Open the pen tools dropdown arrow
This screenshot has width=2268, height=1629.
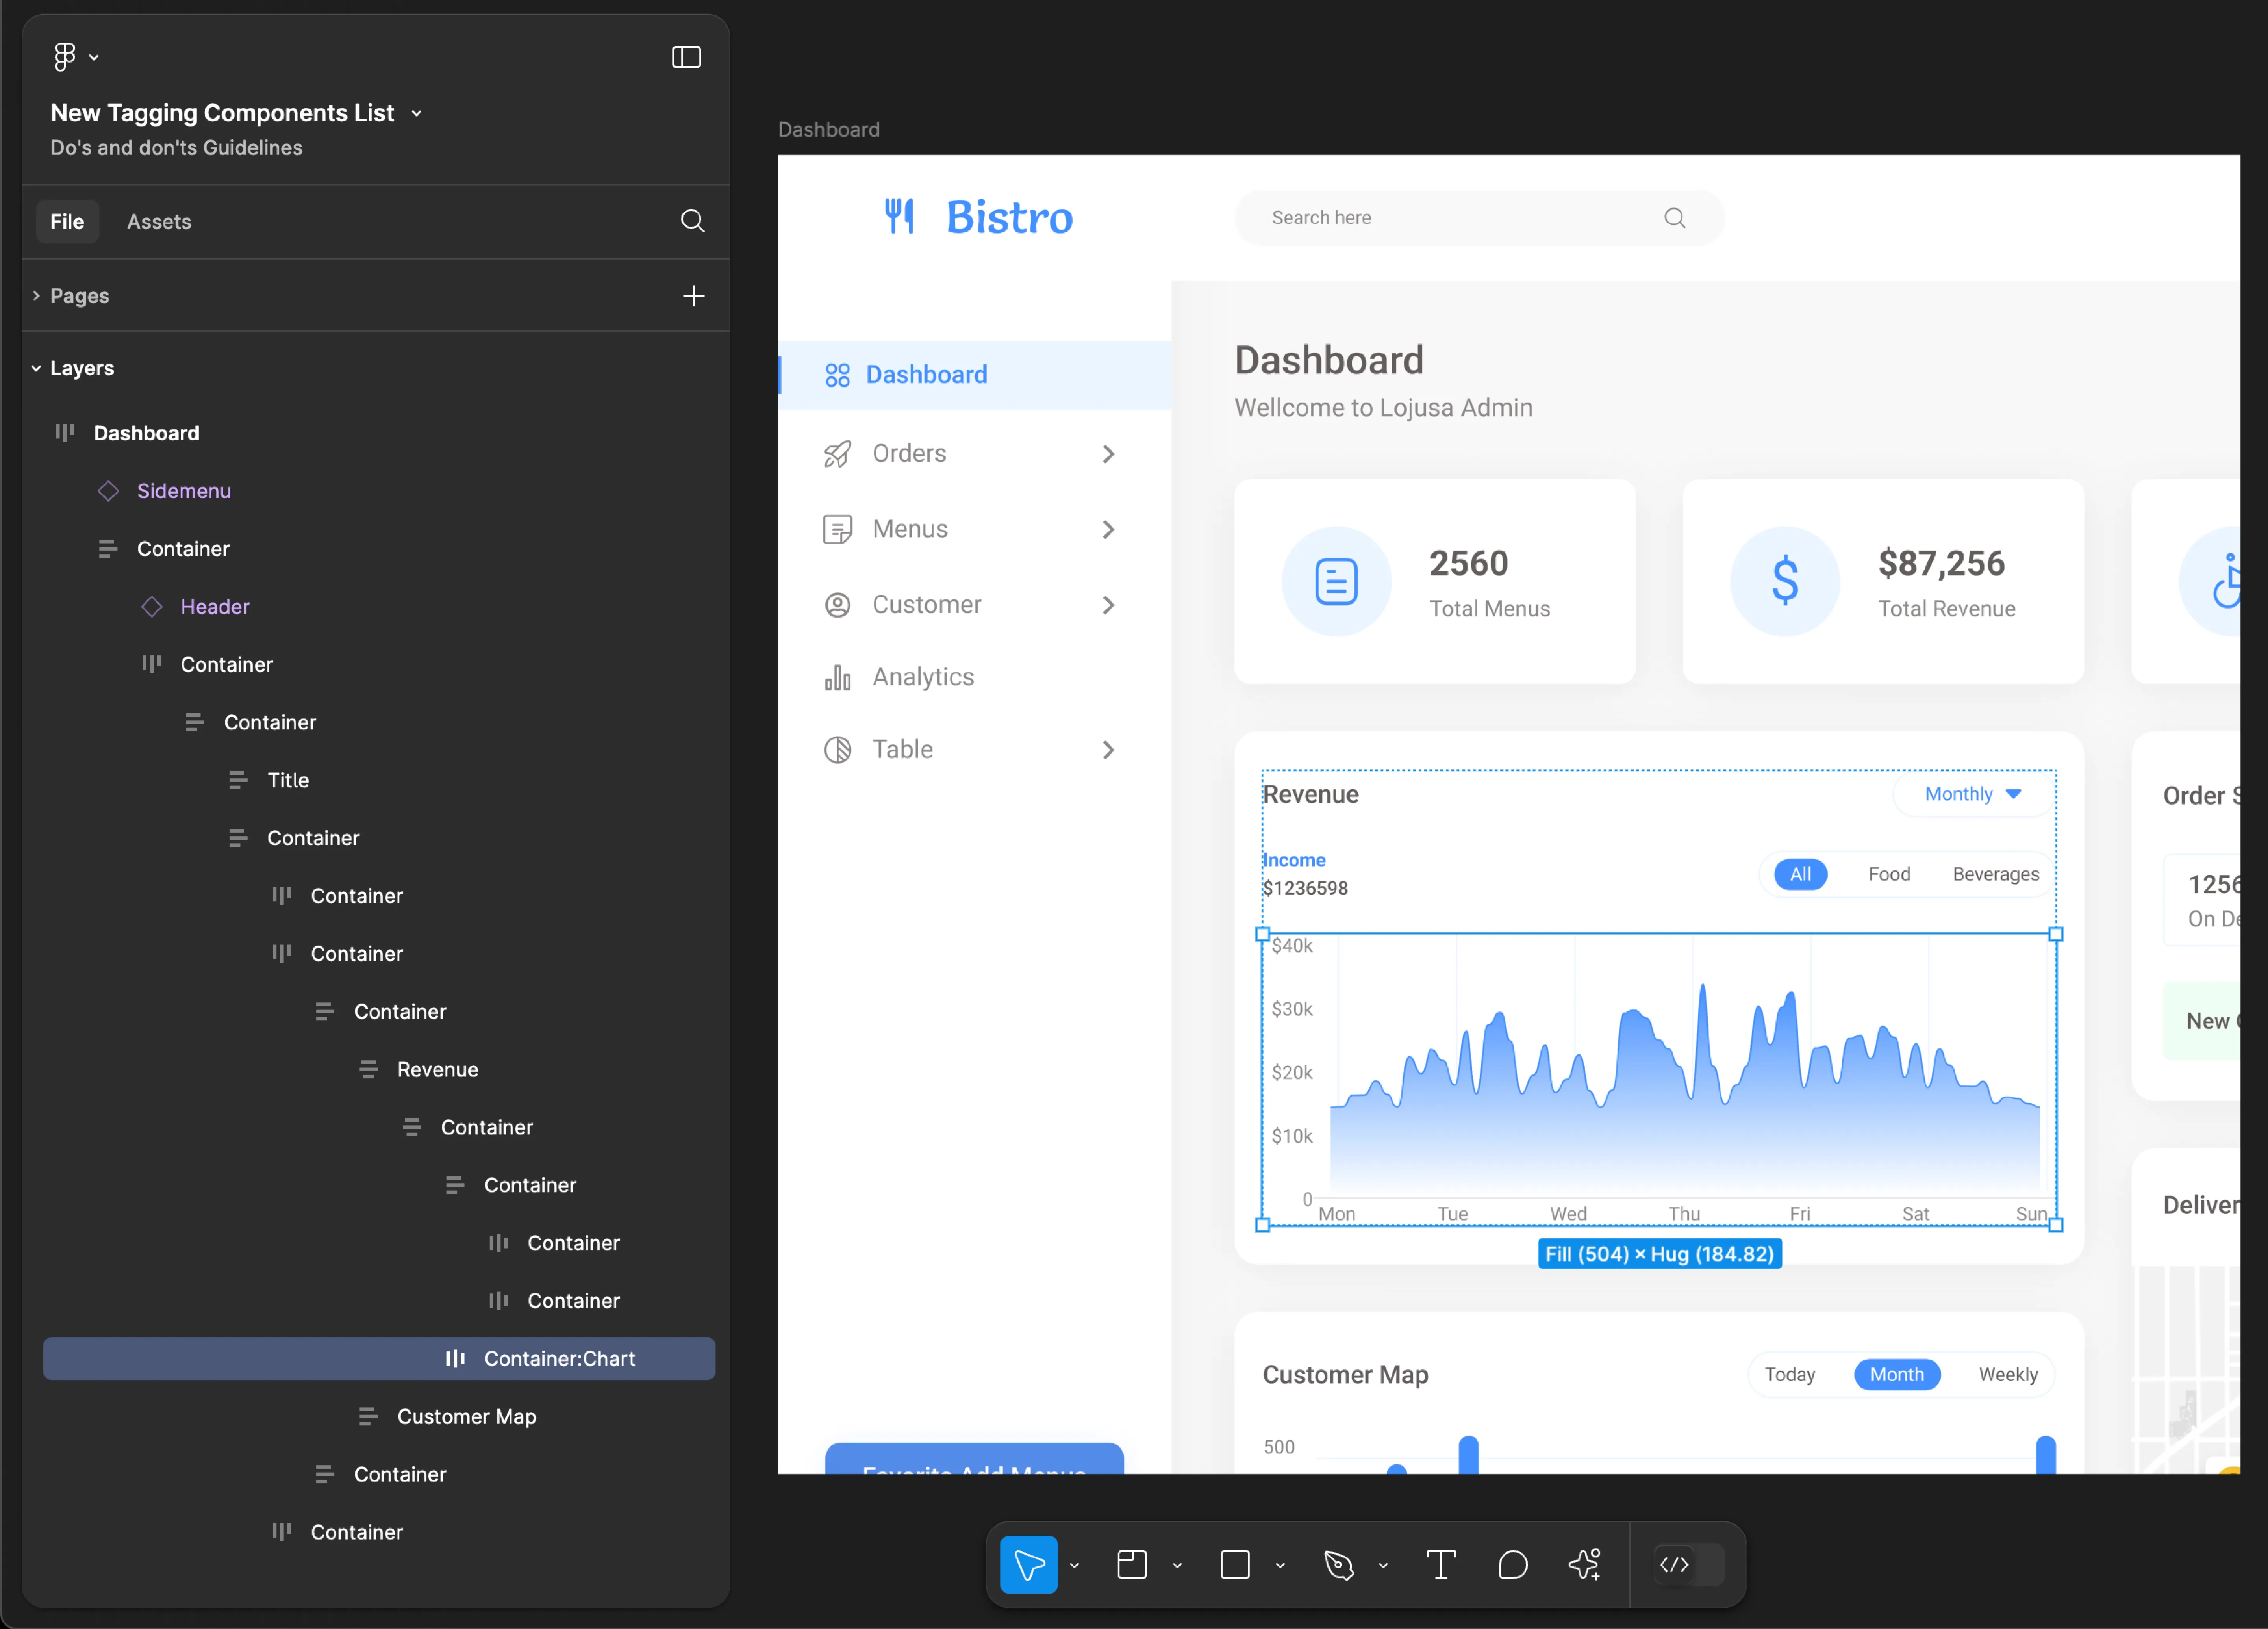[1383, 1566]
